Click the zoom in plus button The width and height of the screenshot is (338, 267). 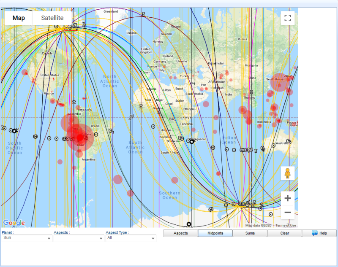tap(288, 198)
